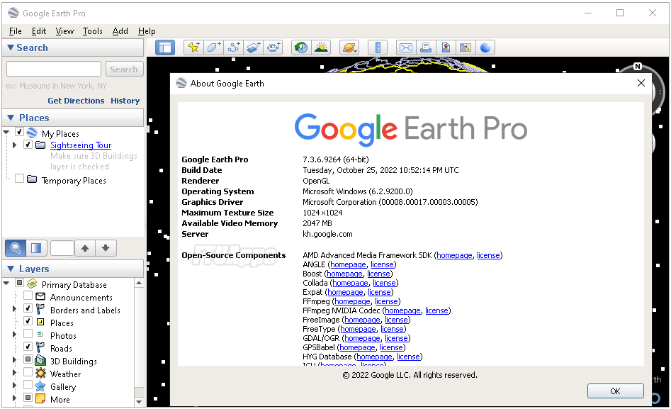Enable the Photos layer checkbox
Viewport: 671px width, 409px height.
pyautogui.click(x=28, y=334)
